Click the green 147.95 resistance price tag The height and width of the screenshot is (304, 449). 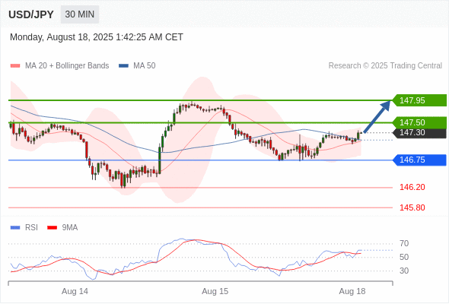[x=419, y=100]
